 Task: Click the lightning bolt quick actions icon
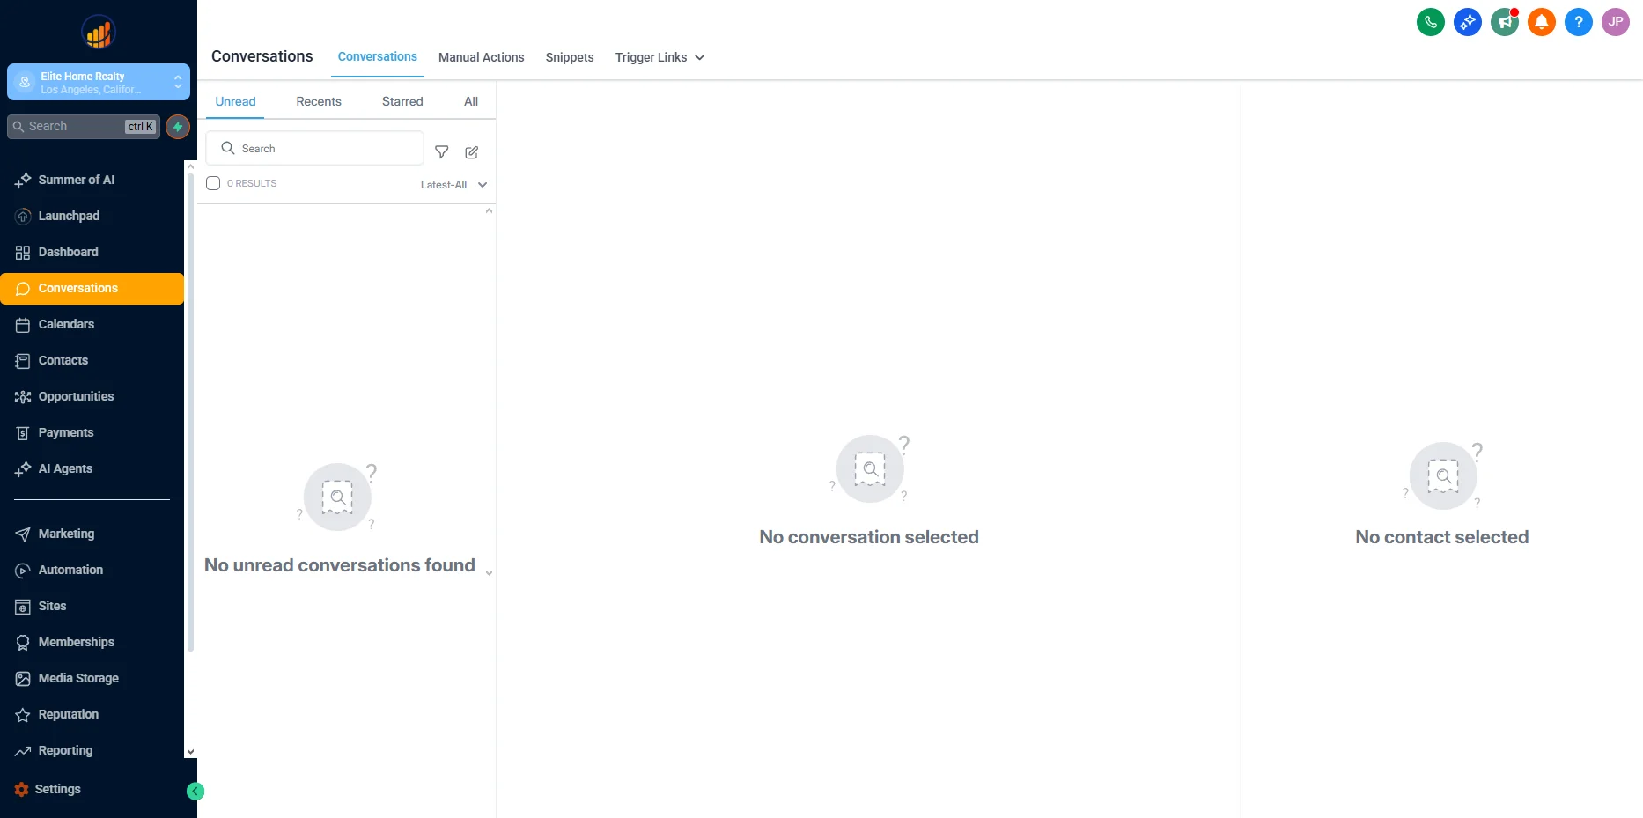178,127
